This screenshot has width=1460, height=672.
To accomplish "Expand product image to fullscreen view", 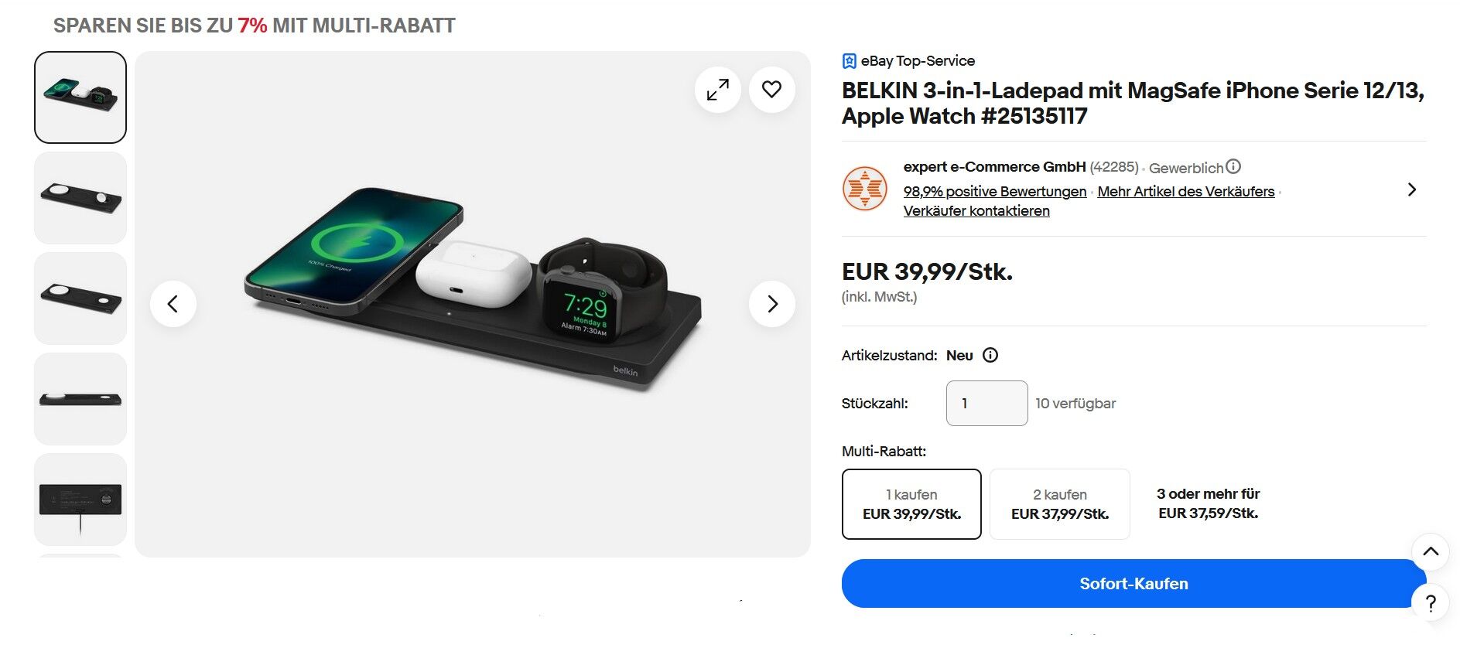I will [x=717, y=90].
